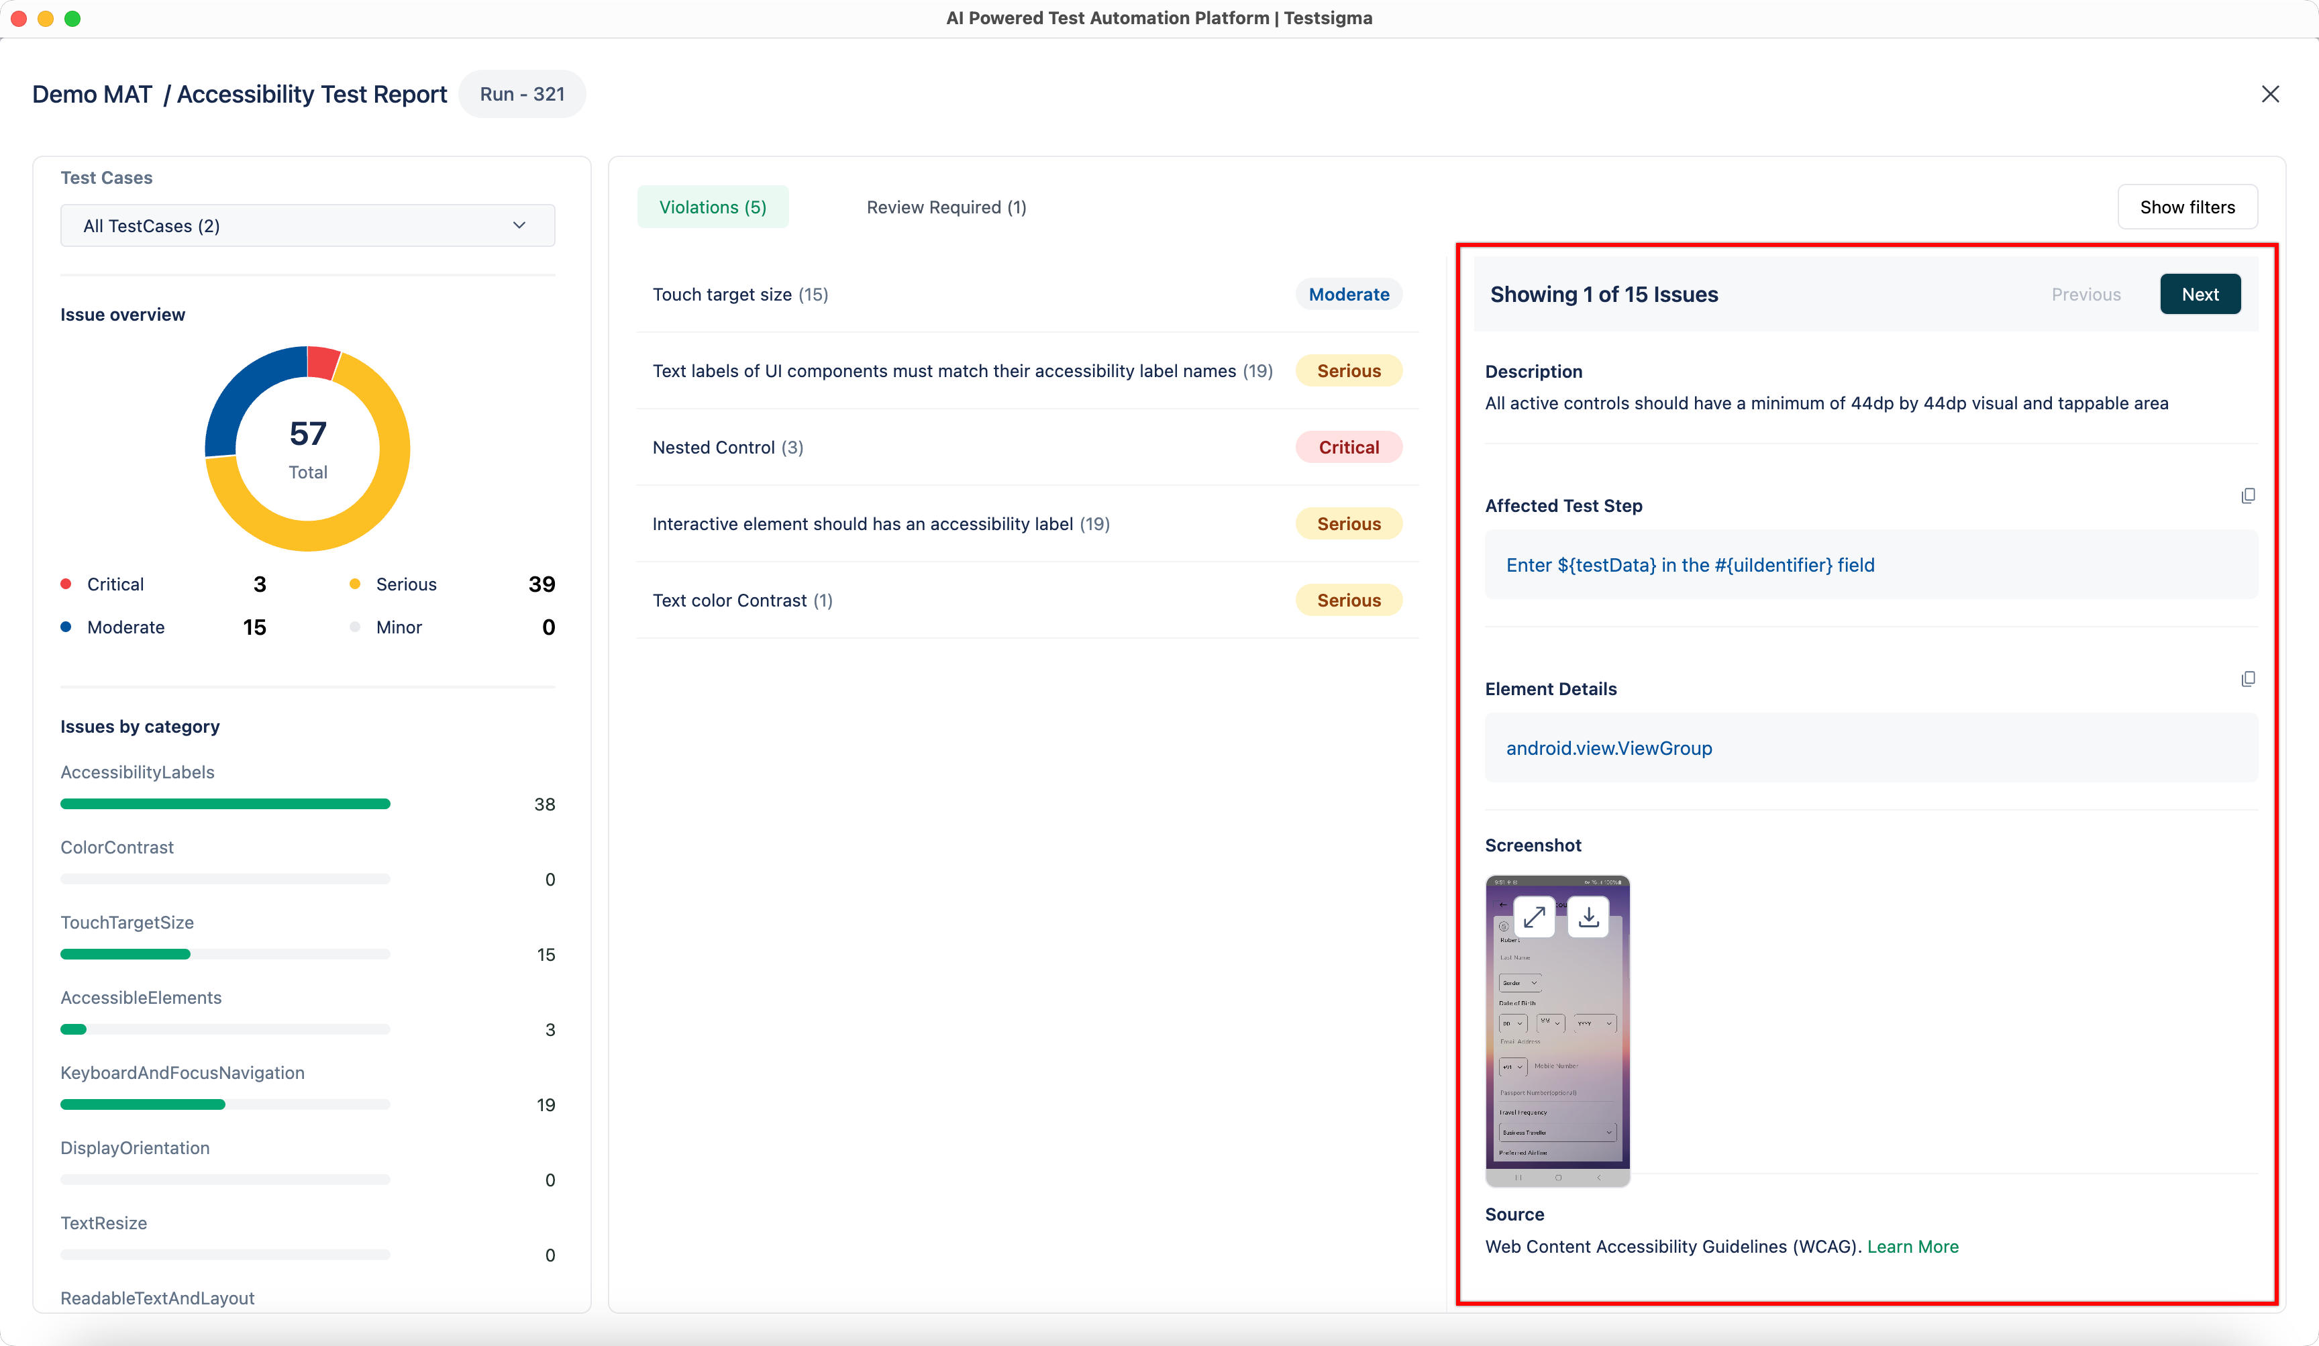The height and width of the screenshot is (1346, 2319).
Task: Switch to the Violations tab
Action: (x=713, y=206)
